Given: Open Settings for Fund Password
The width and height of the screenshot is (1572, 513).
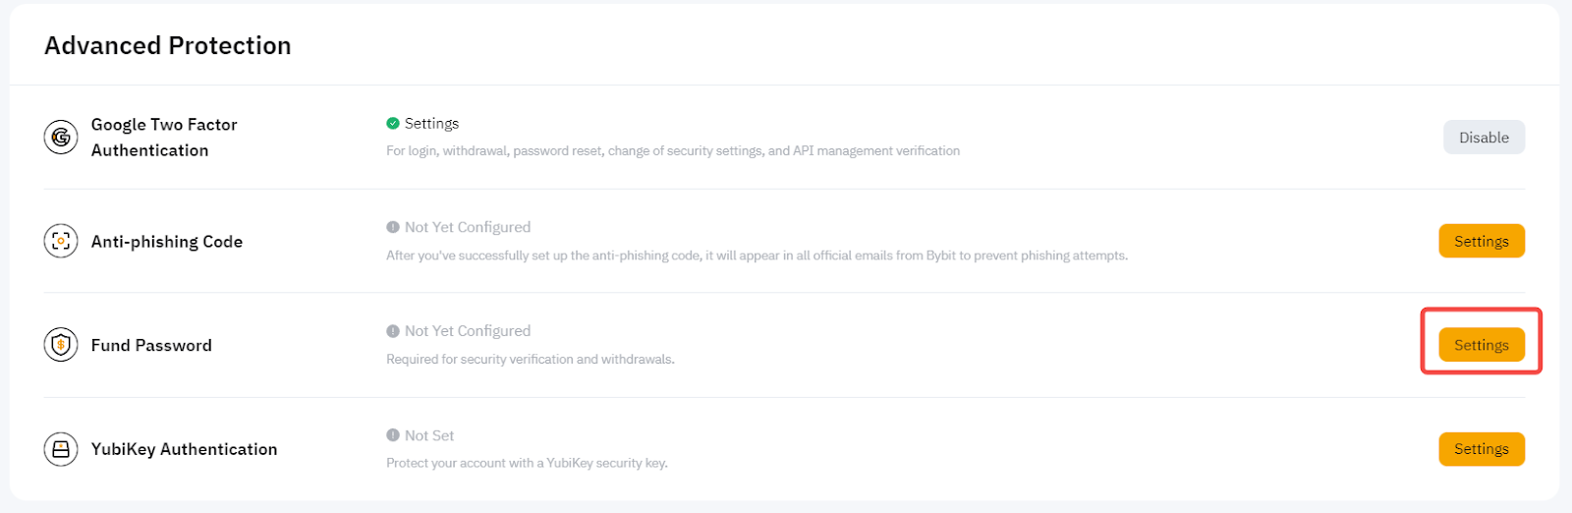Looking at the screenshot, I should [x=1482, y=345].
